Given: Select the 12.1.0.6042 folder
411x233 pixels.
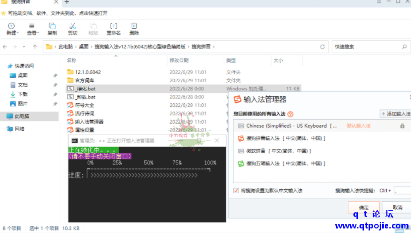Looking at the screenshot, I should [88, 72].
